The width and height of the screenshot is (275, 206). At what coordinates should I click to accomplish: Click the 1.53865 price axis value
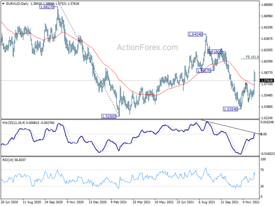click(267, 107)
